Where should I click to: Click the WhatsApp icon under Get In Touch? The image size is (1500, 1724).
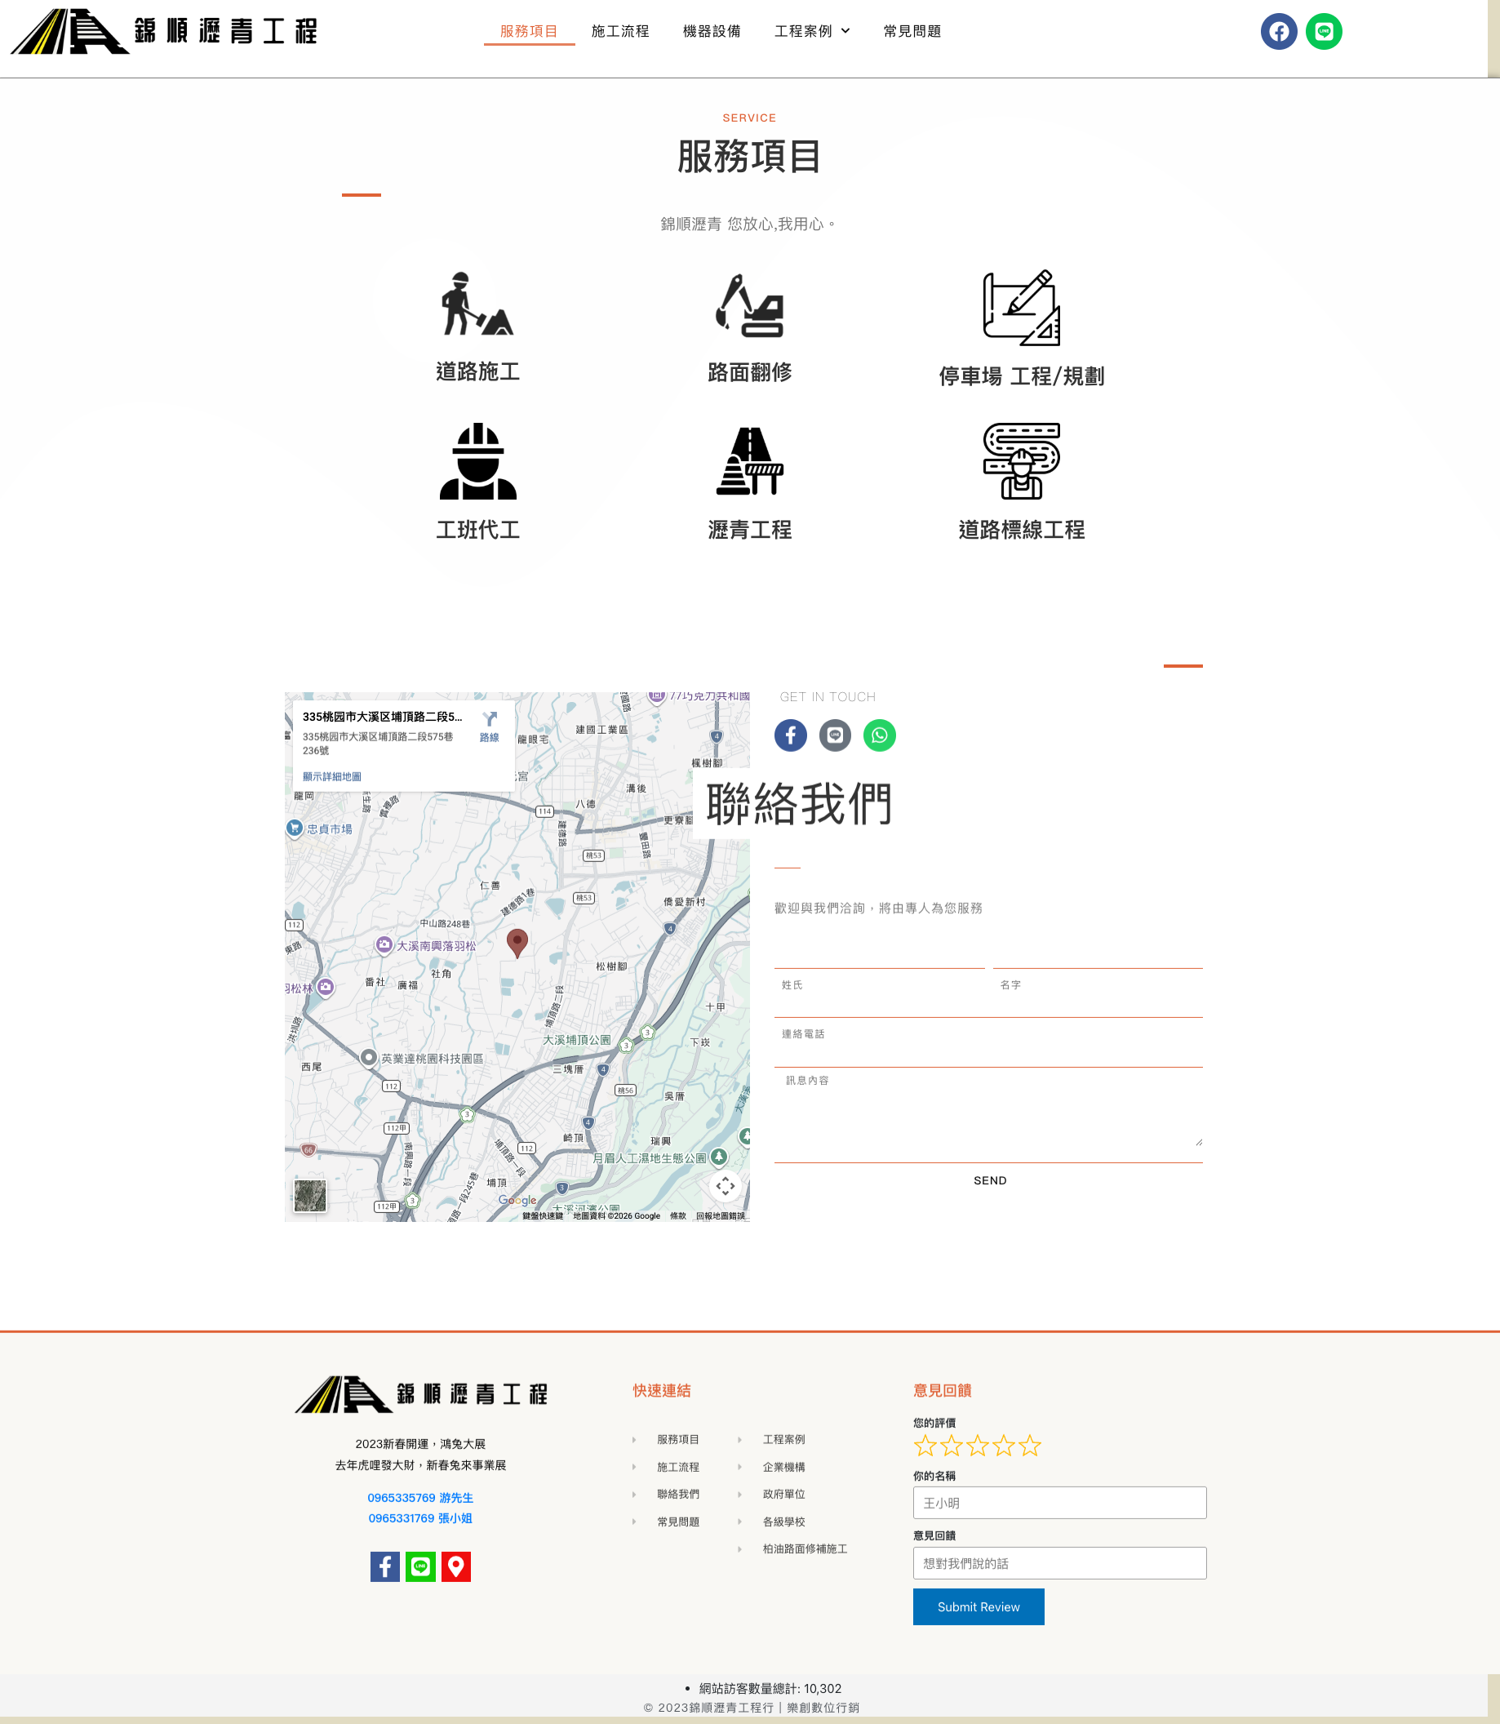pos(879,735)
